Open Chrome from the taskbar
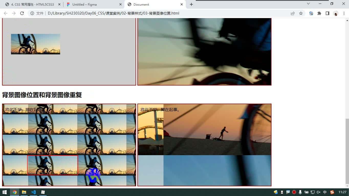This screenshot has height=196, width=349. [15, 192]
